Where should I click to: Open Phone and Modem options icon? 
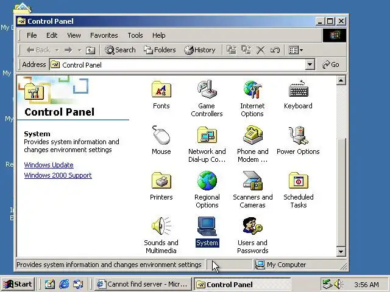pyautogui.click(x=253, y=135)
